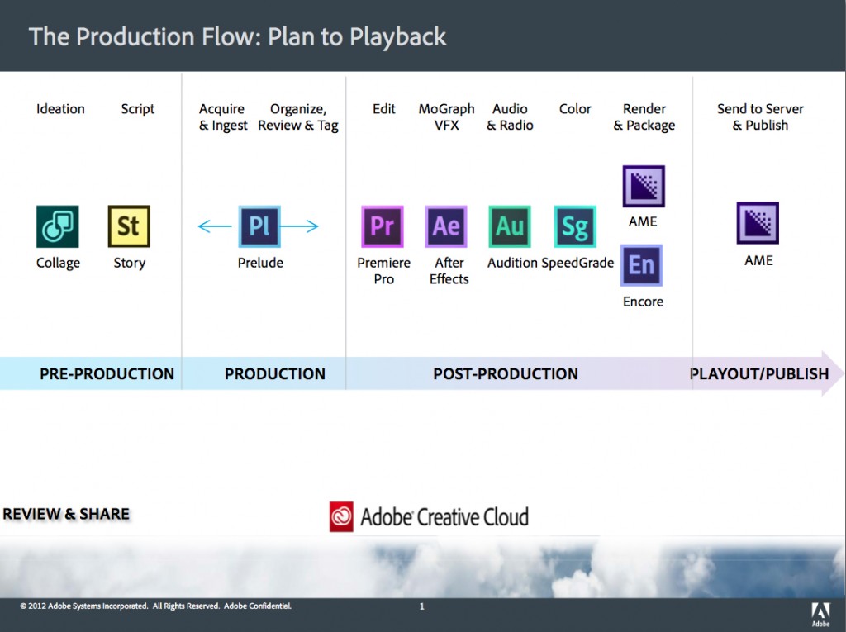The height and width of the screenshot is (632, 846).
Task: Select the Pl Prelude icon
Action: tap(259, 226)
